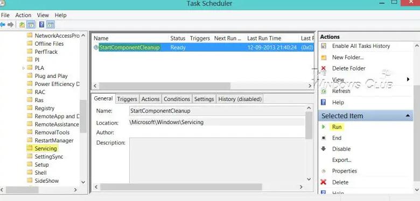This screenshot has width=420, height=201.
Task: Expand the PLA folder tree node
Action: [x=24, y=68]
